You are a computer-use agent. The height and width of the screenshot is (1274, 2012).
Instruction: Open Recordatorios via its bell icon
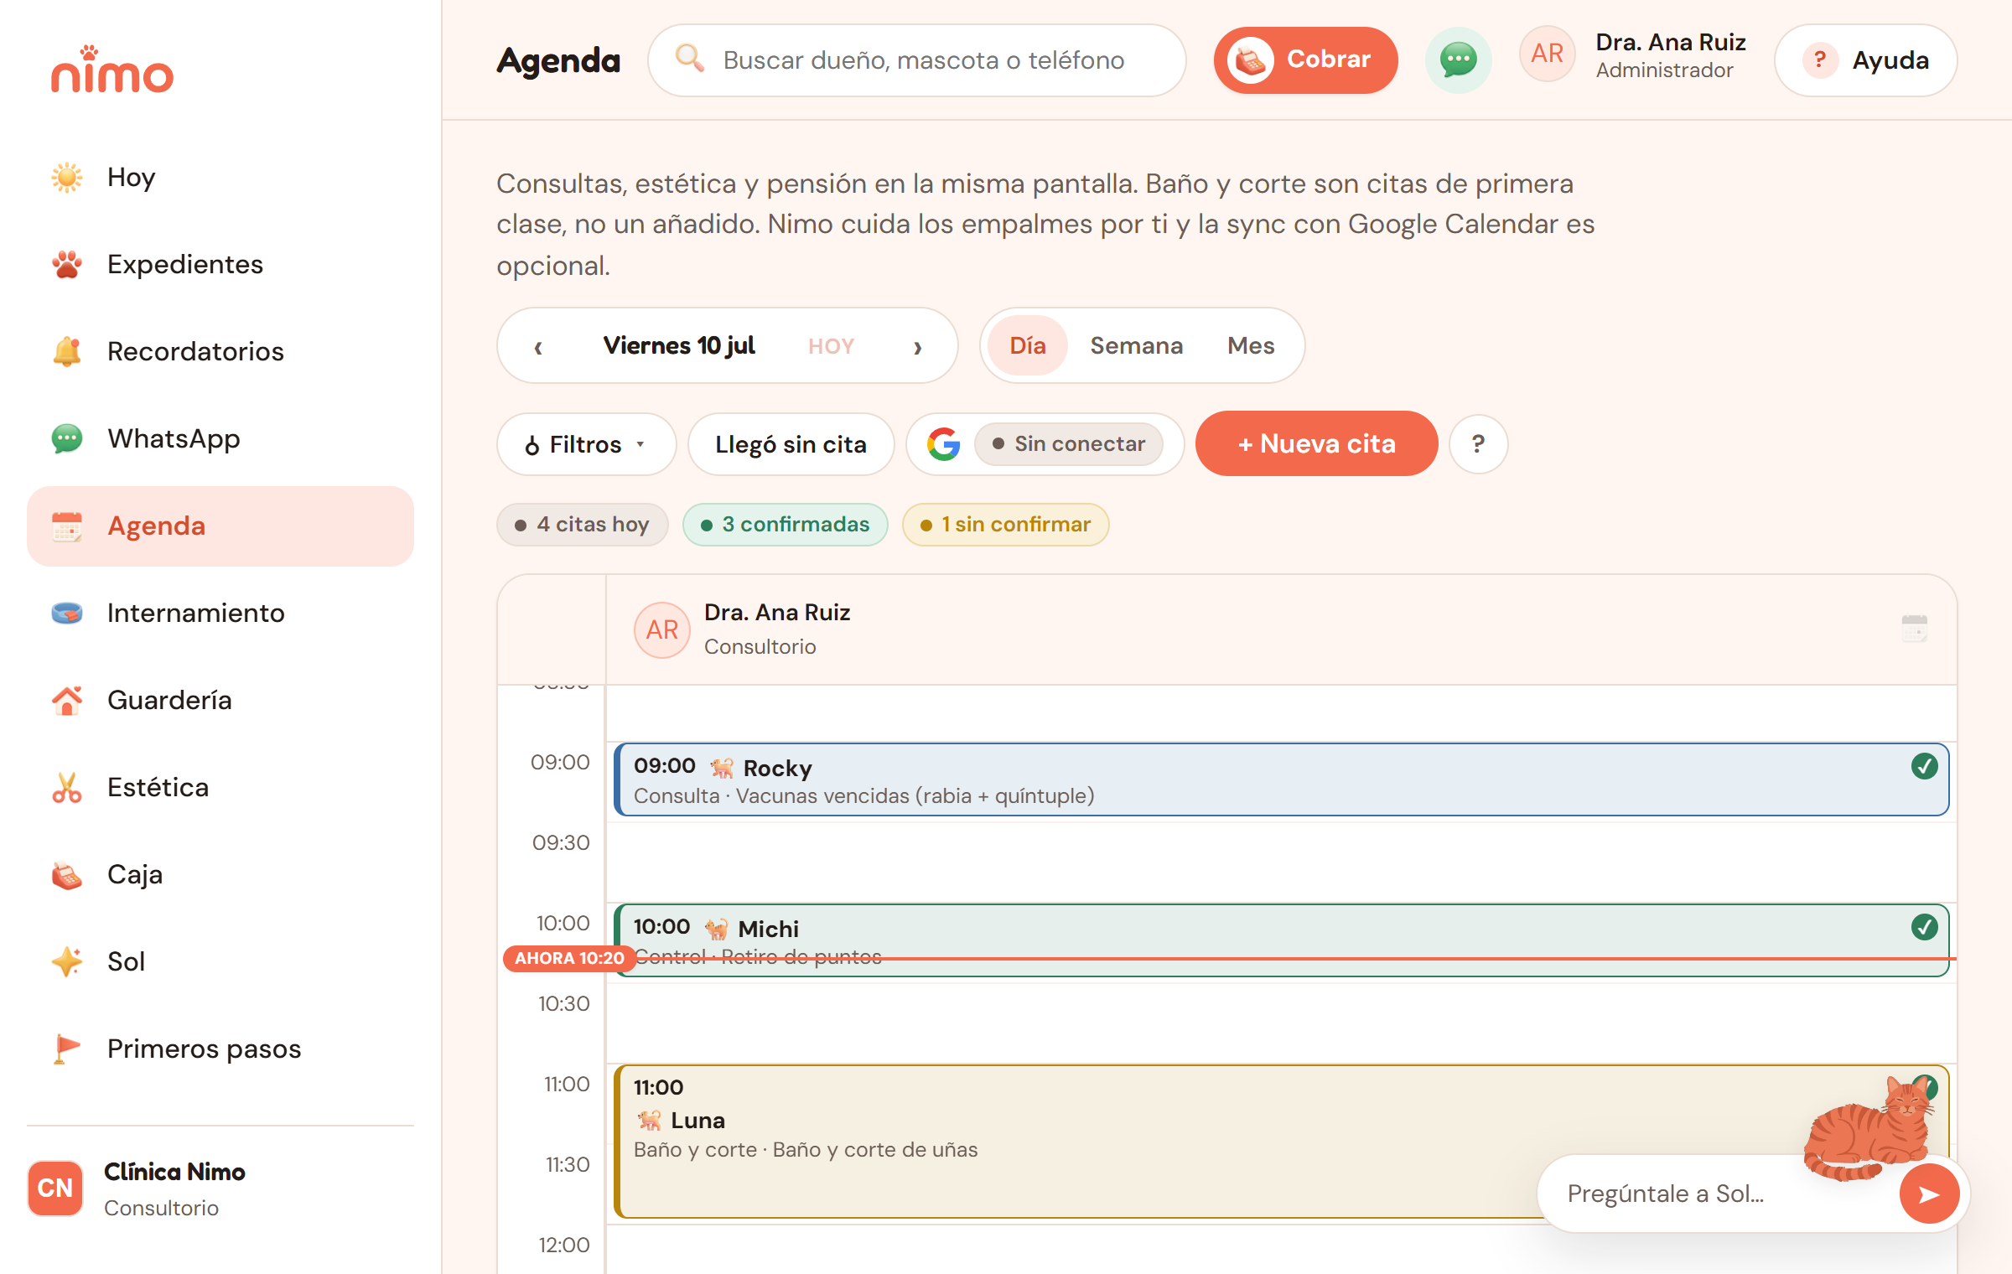coord(67,352)
